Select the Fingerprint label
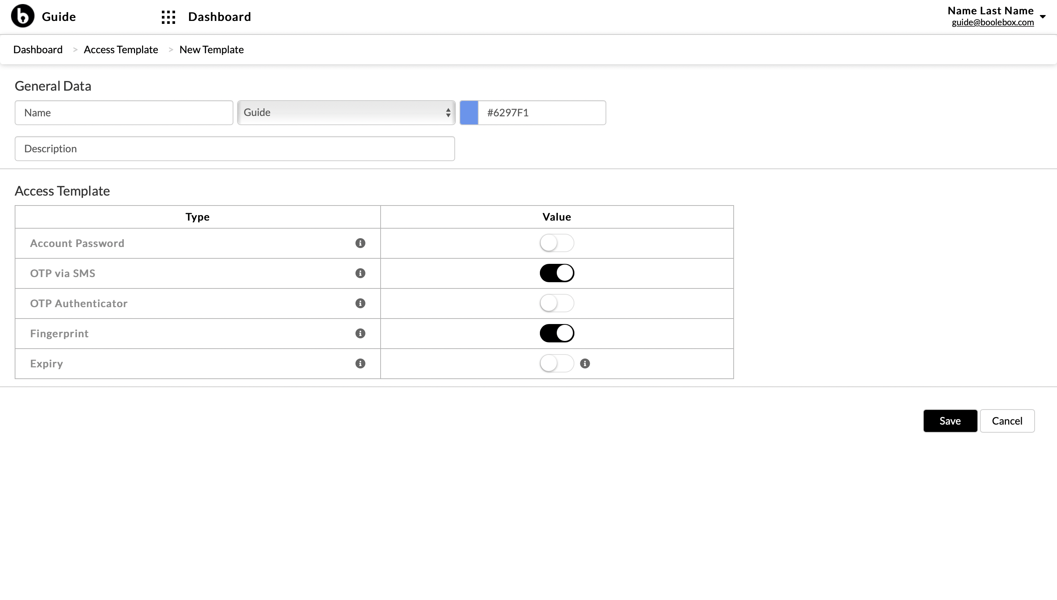This screenshot has width=1057, height=600. pyautogui.click(x=59, y=333)
